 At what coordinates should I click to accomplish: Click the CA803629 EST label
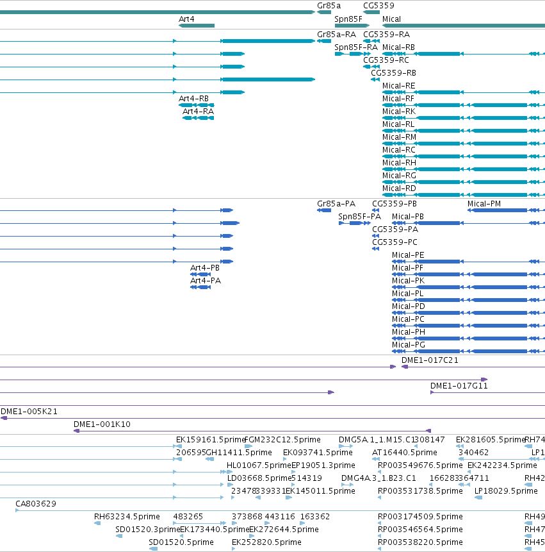[36, 504]
